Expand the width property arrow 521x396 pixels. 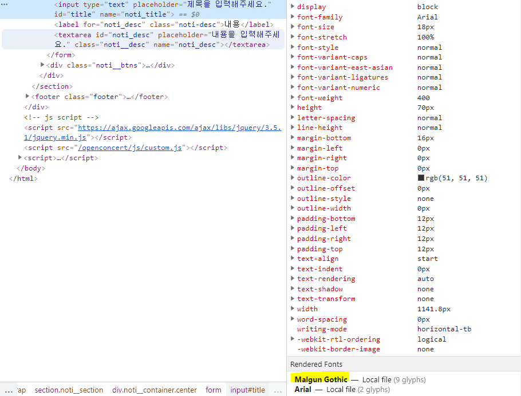[x=293, y=308]
